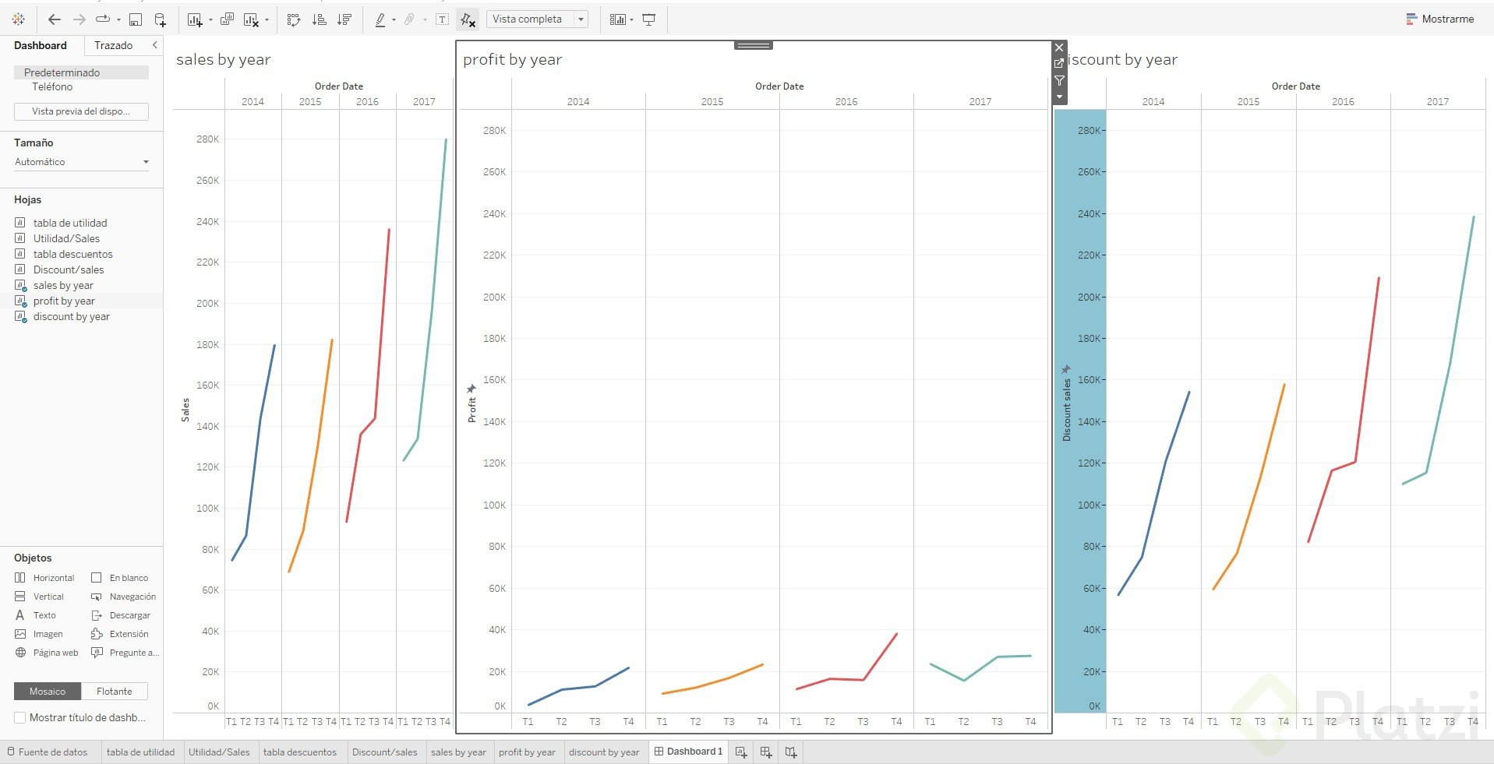This screenshot has height=764, width=1494.
Task: Click the profit by year drag handle
Action: click(754, 45)
